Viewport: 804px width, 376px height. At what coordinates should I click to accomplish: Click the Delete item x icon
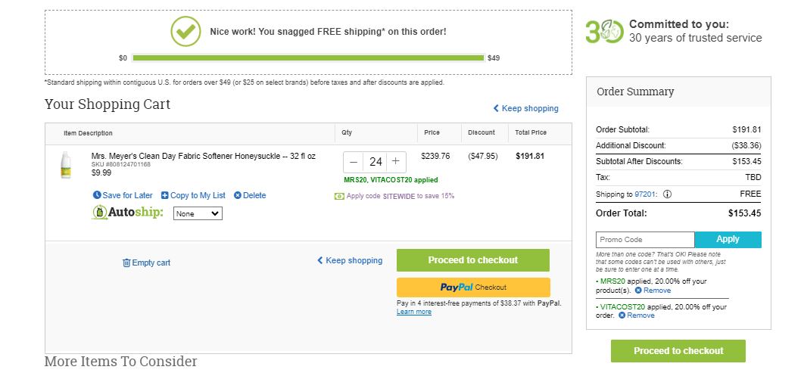pyautogui.click(x=238, y=195)
